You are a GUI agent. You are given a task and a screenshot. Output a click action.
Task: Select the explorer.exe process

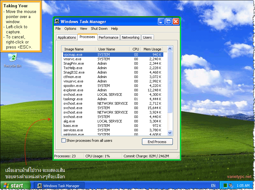[x=113, y=90]
